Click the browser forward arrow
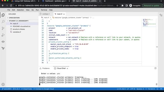The height and width of the screenshot is (92, 164). pyautogui.click(x=7, y=6)
